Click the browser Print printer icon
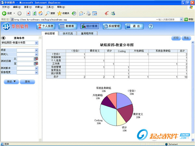 tap(88, 13)
